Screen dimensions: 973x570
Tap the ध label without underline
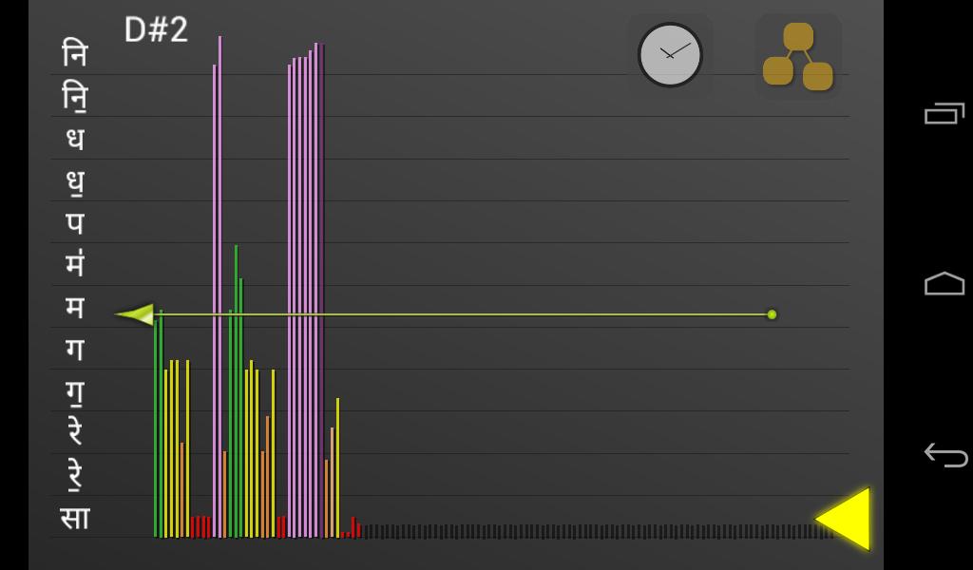pyautogui.click(x=74, y=138)
